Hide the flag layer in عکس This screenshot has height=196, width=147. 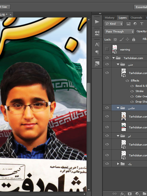click(x=107, y=127)
